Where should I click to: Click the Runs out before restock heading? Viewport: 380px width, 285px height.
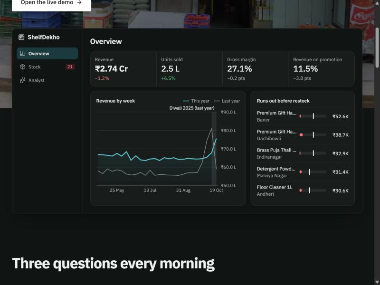point(283,101)
